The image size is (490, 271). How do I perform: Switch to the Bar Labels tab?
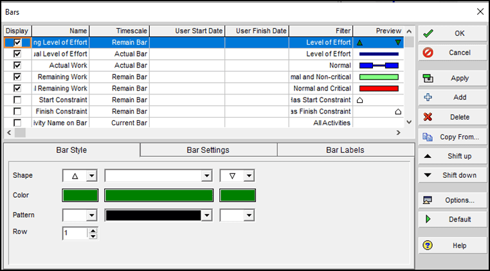(x=345, y=150)
